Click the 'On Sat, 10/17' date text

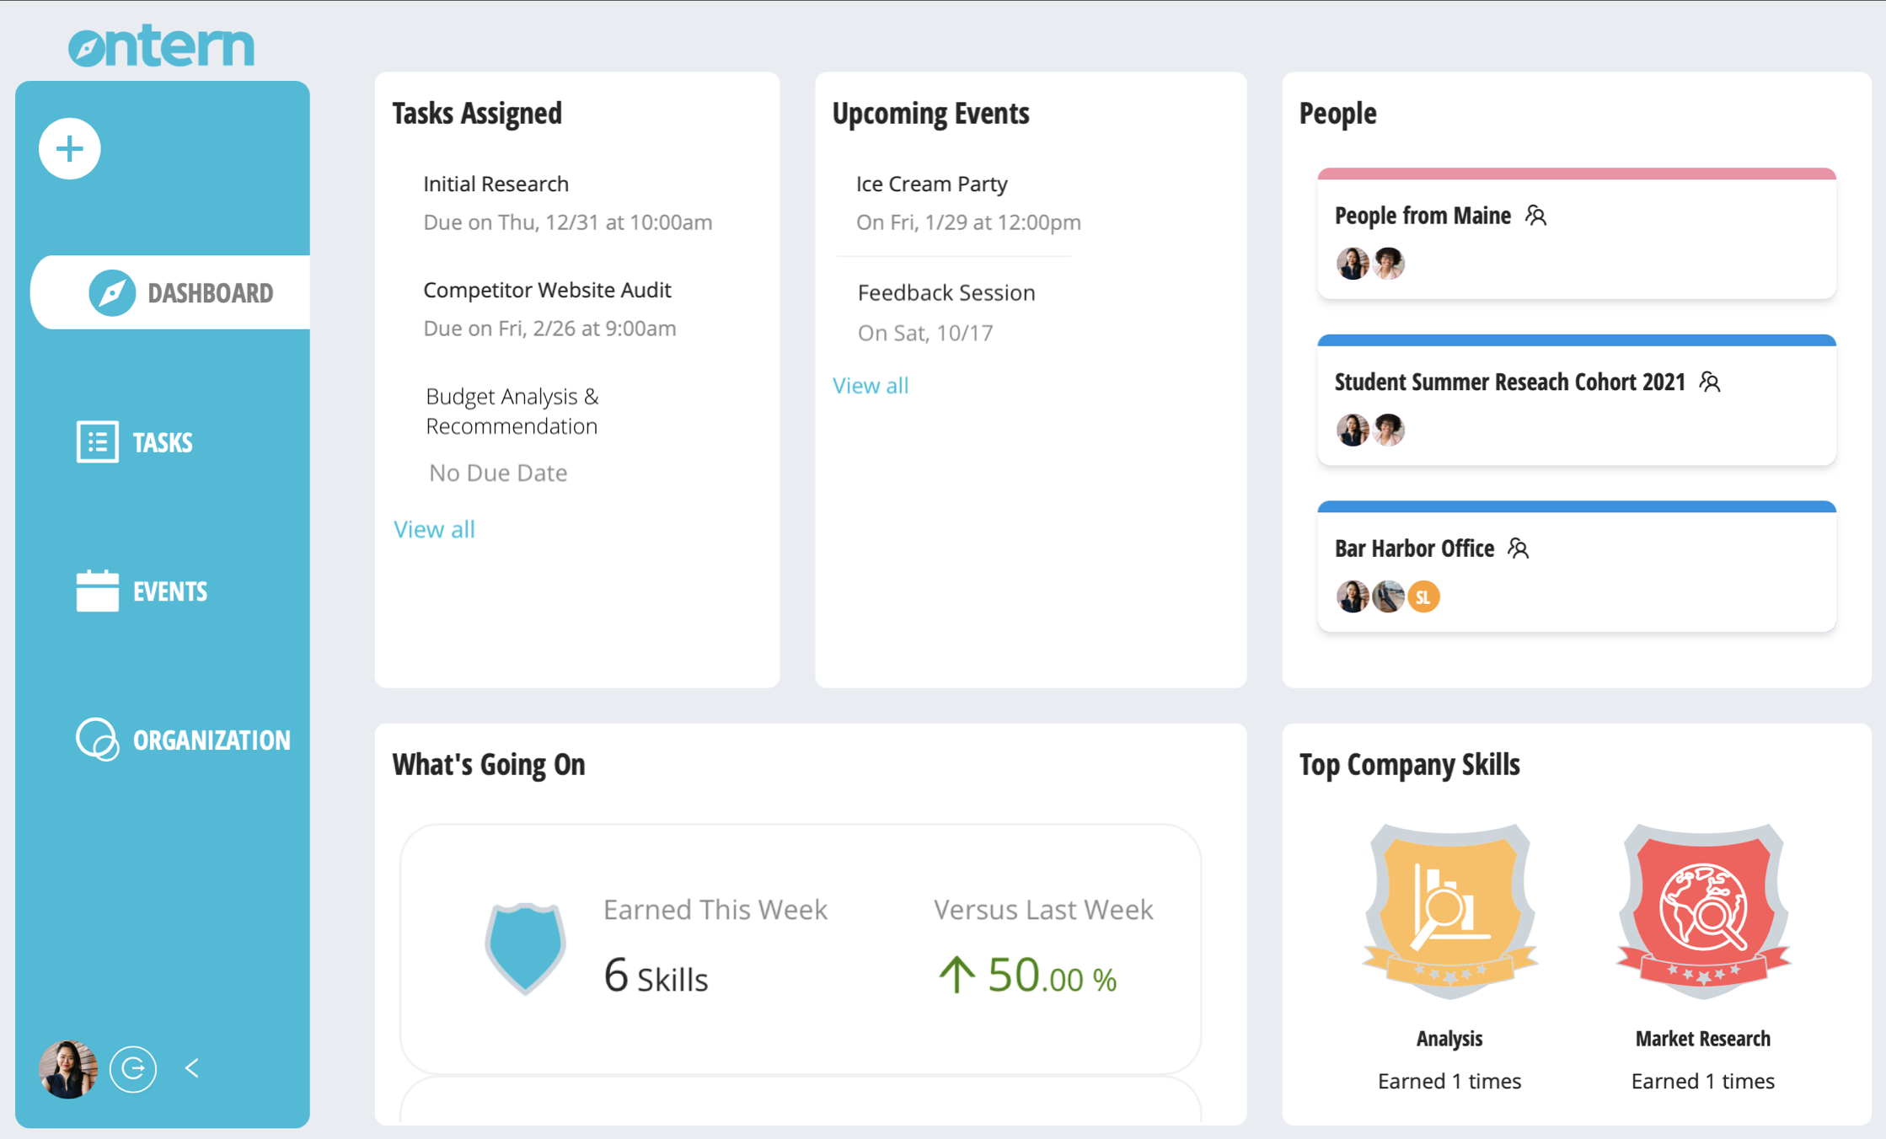[925, 333]
